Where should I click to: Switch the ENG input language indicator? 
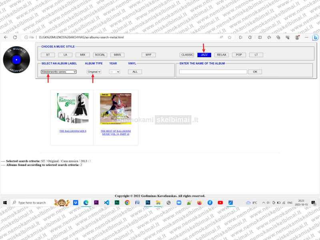[x=290, y=203]
